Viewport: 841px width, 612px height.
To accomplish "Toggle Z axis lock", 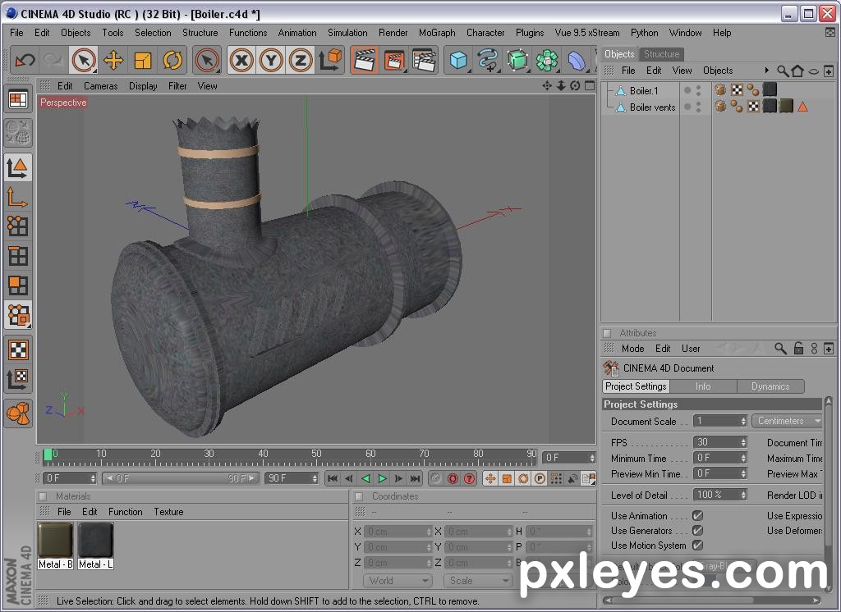I will pyautogui.click(x=301, y=60).
